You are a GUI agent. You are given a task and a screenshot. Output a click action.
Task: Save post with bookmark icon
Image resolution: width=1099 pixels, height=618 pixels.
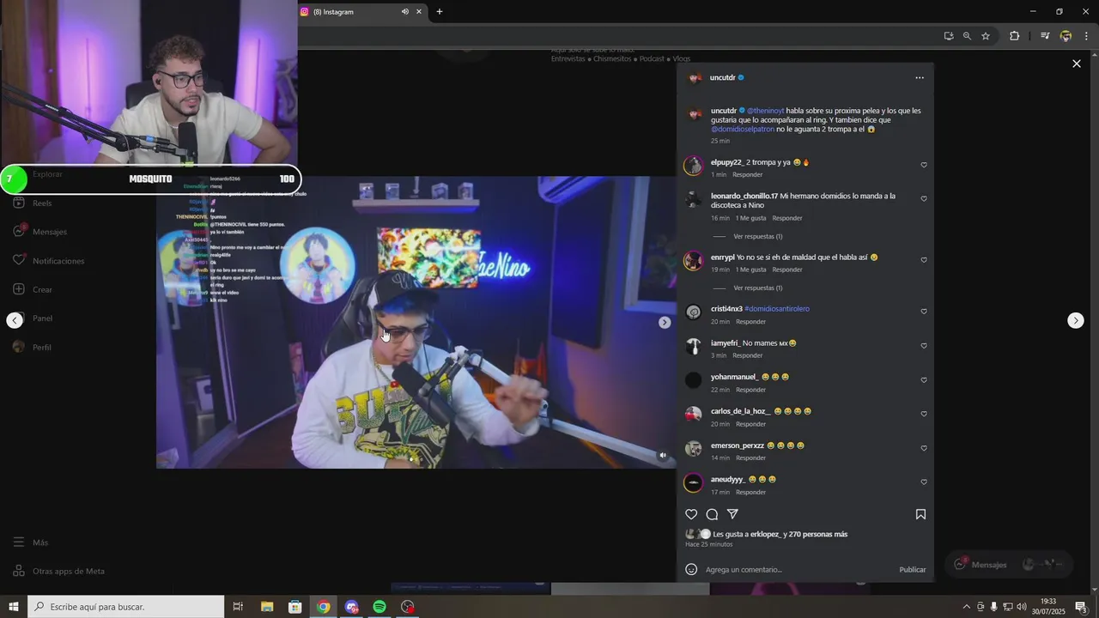coord(920,514)
